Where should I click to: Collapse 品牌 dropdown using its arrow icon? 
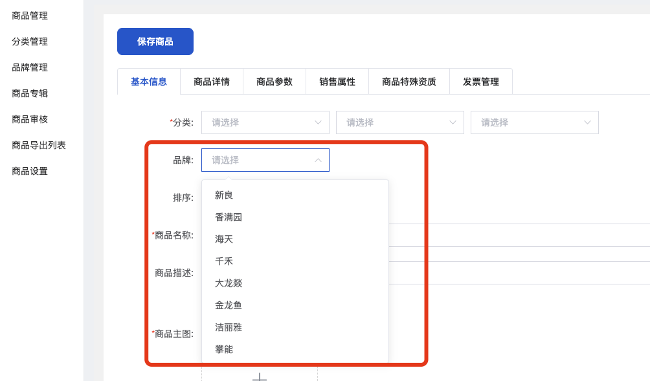click(318, 160)
